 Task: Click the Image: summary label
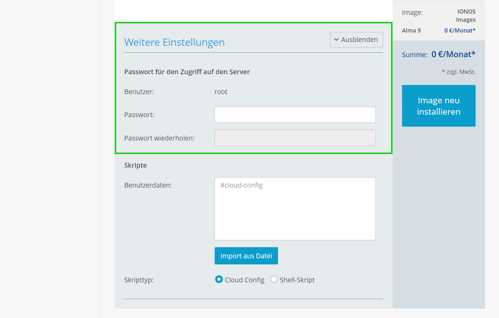pyautogui.click(x=412, y=13)
